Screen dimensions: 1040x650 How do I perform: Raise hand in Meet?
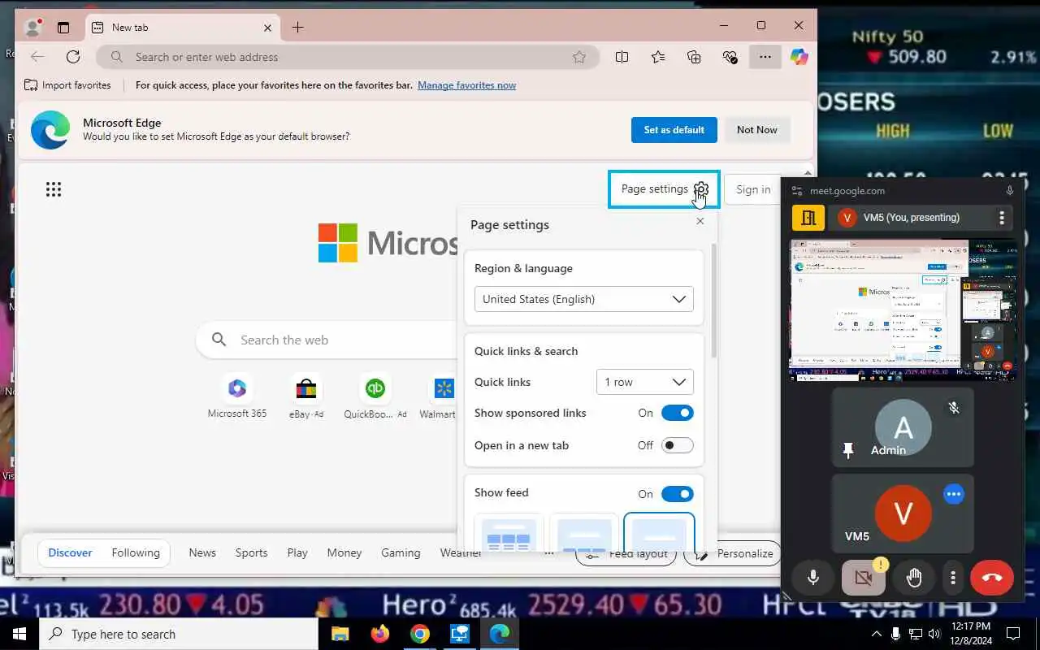tap(914, 578)
